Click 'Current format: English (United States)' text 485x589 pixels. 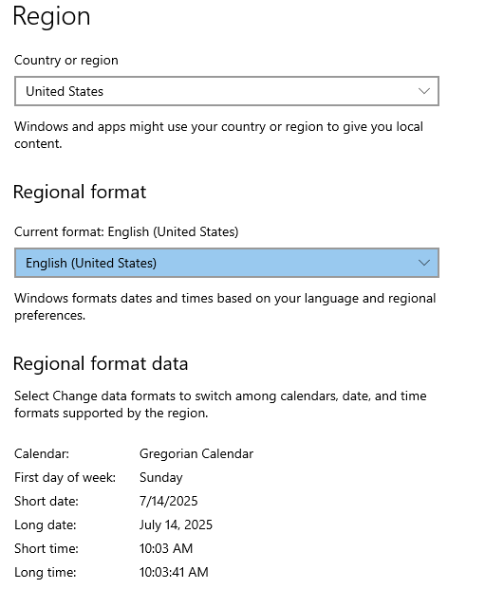[126, 231]
